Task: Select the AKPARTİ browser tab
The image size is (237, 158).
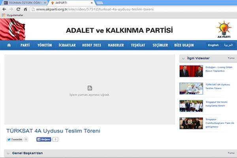Action: tap(72, 3)
